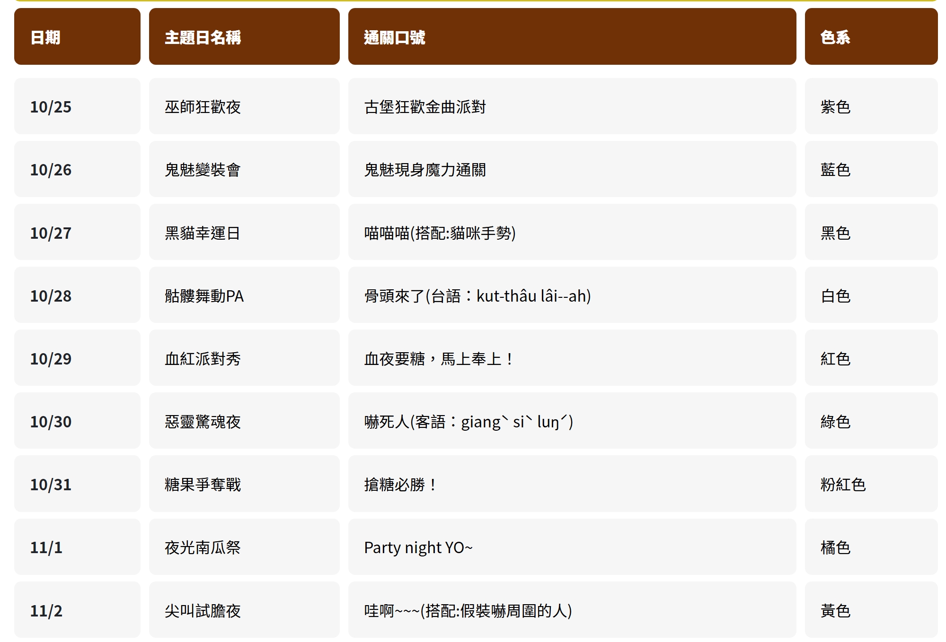Select the 10/27 date cell

click(77, 232)
